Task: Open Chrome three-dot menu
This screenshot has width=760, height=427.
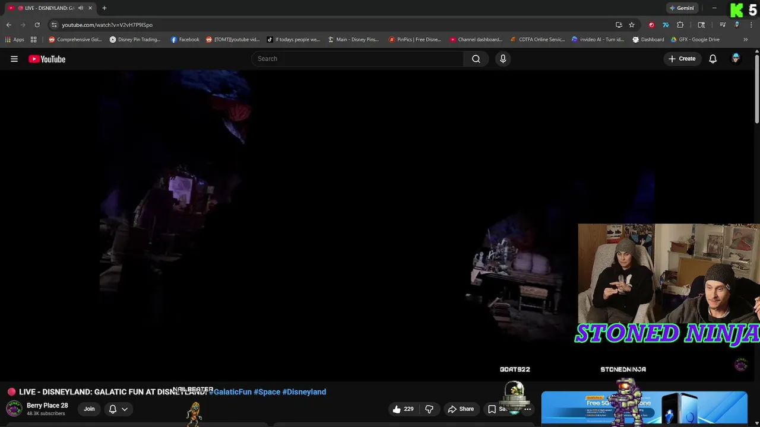Action: (751, 25)
